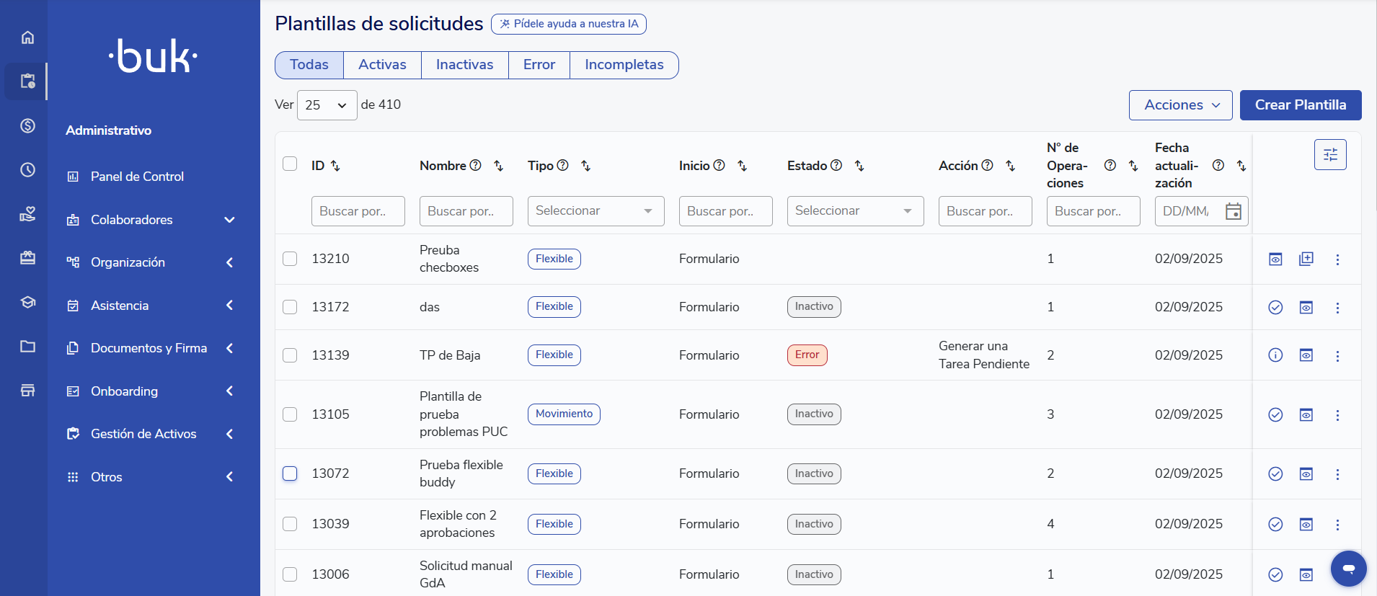Select the checkbox for Prueba flexible buddy
Viewport: 1377px width, 596px height.
click(x=290, y=473)
